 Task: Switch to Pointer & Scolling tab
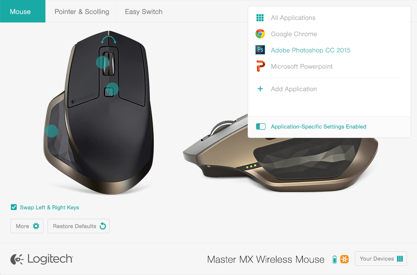coord(82,12)
